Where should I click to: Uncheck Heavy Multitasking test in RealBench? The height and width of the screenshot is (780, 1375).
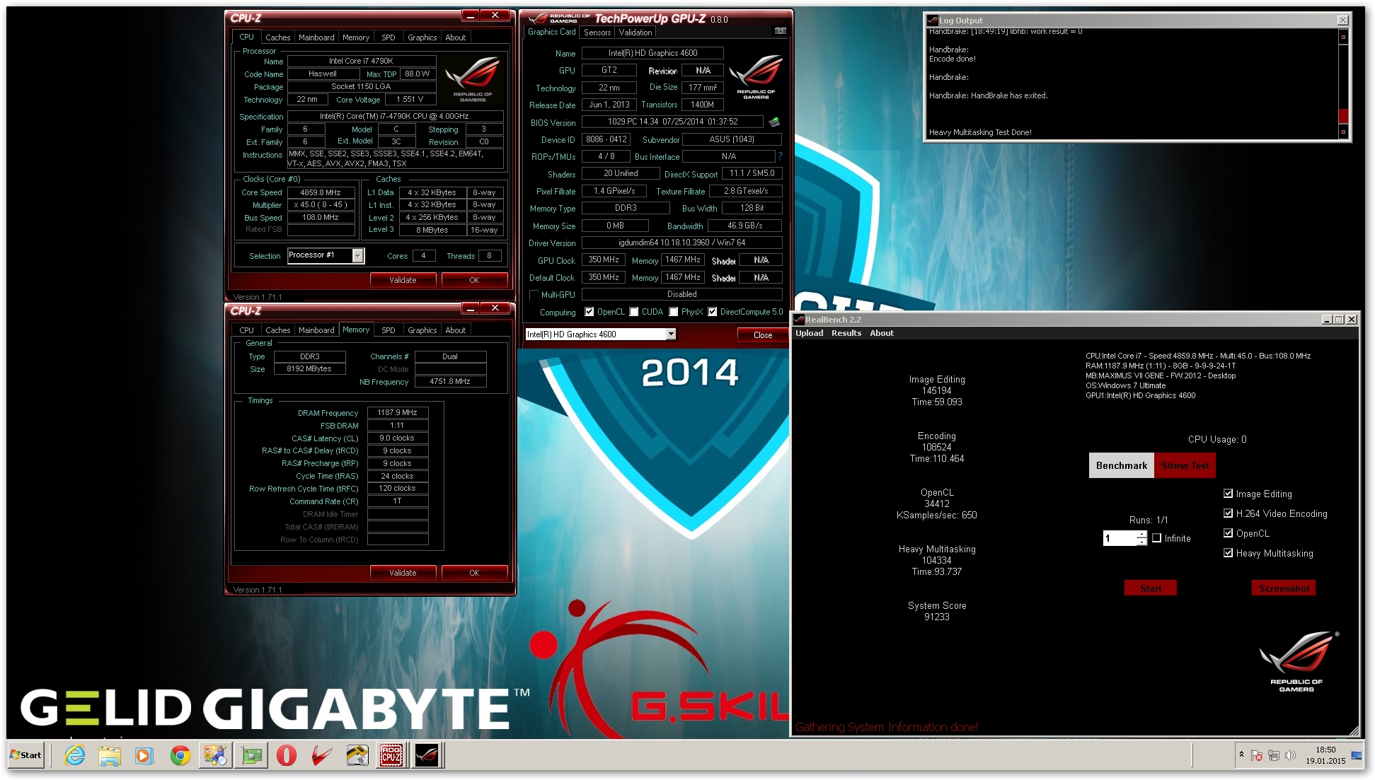tap(1229, 553)
